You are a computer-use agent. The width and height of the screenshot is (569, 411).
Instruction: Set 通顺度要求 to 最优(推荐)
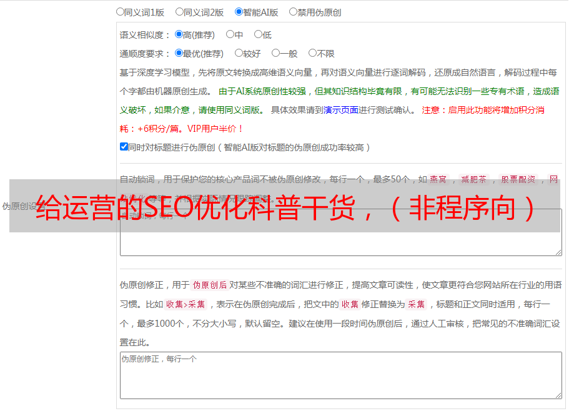click(179, 53)
